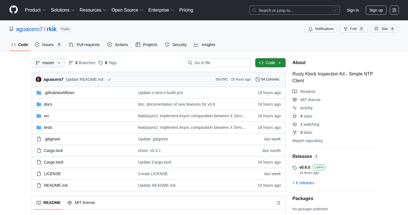Open the v0.6.0 release link
The width and height of the screenshot is (408, 215).
(x=305, y=167)
